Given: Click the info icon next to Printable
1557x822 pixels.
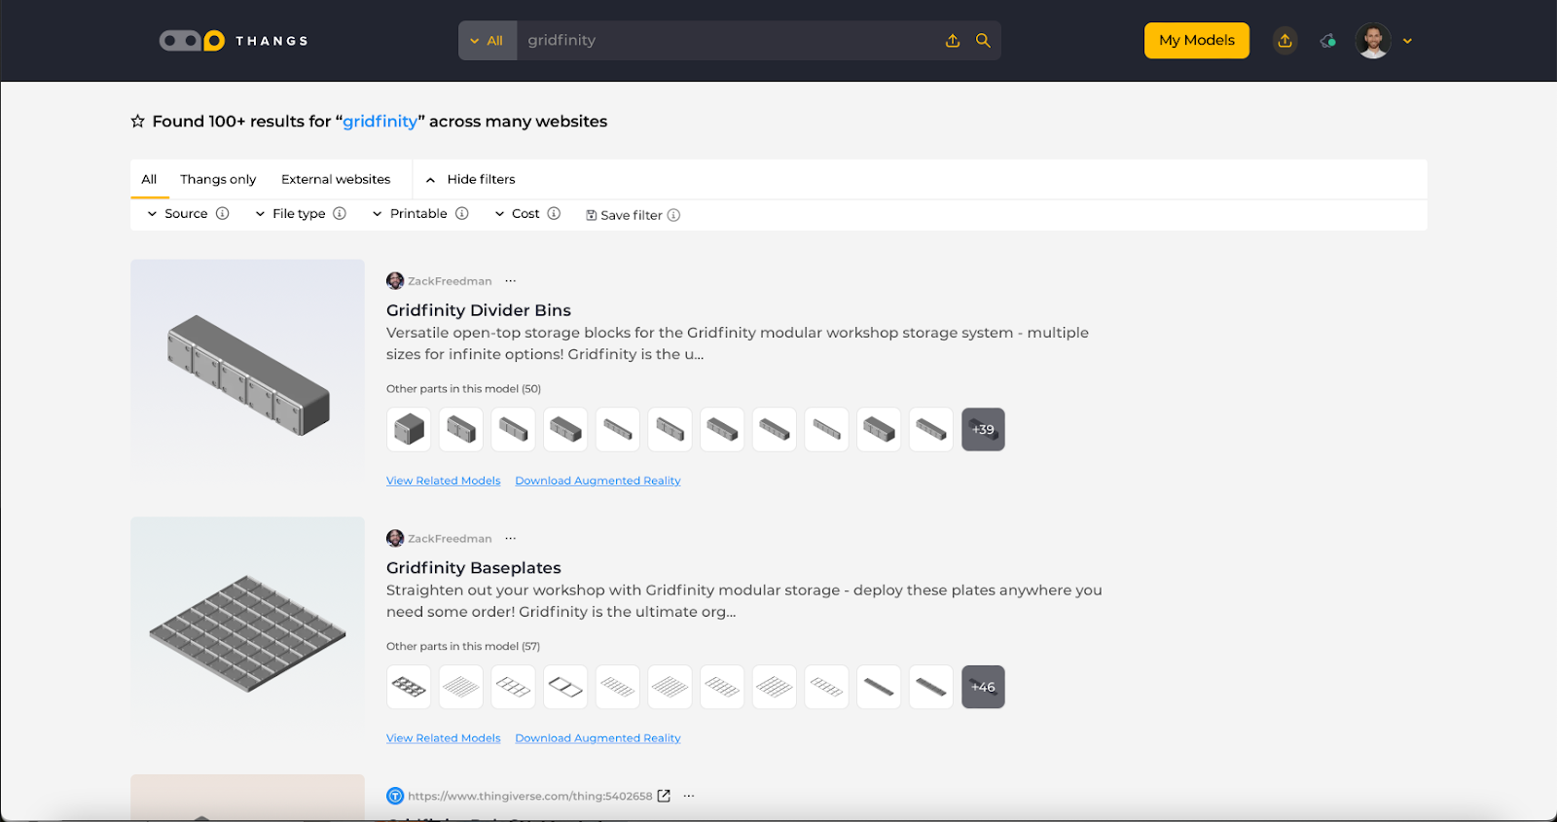Looking at the screenshot, I should pyautogui.click(x=462, y=213).
